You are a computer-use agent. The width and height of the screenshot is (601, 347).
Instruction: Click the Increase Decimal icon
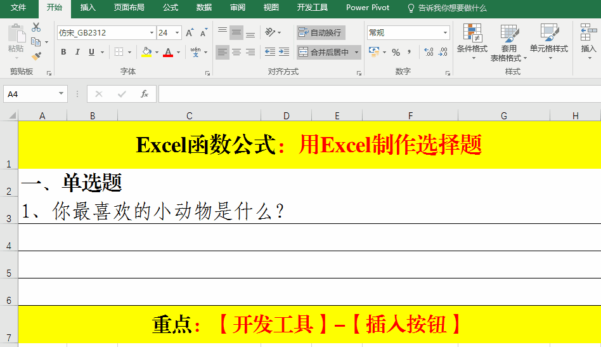pos(429,52)
